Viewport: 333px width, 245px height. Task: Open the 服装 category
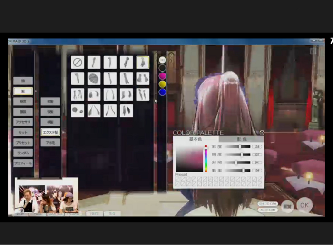[23, 112]
